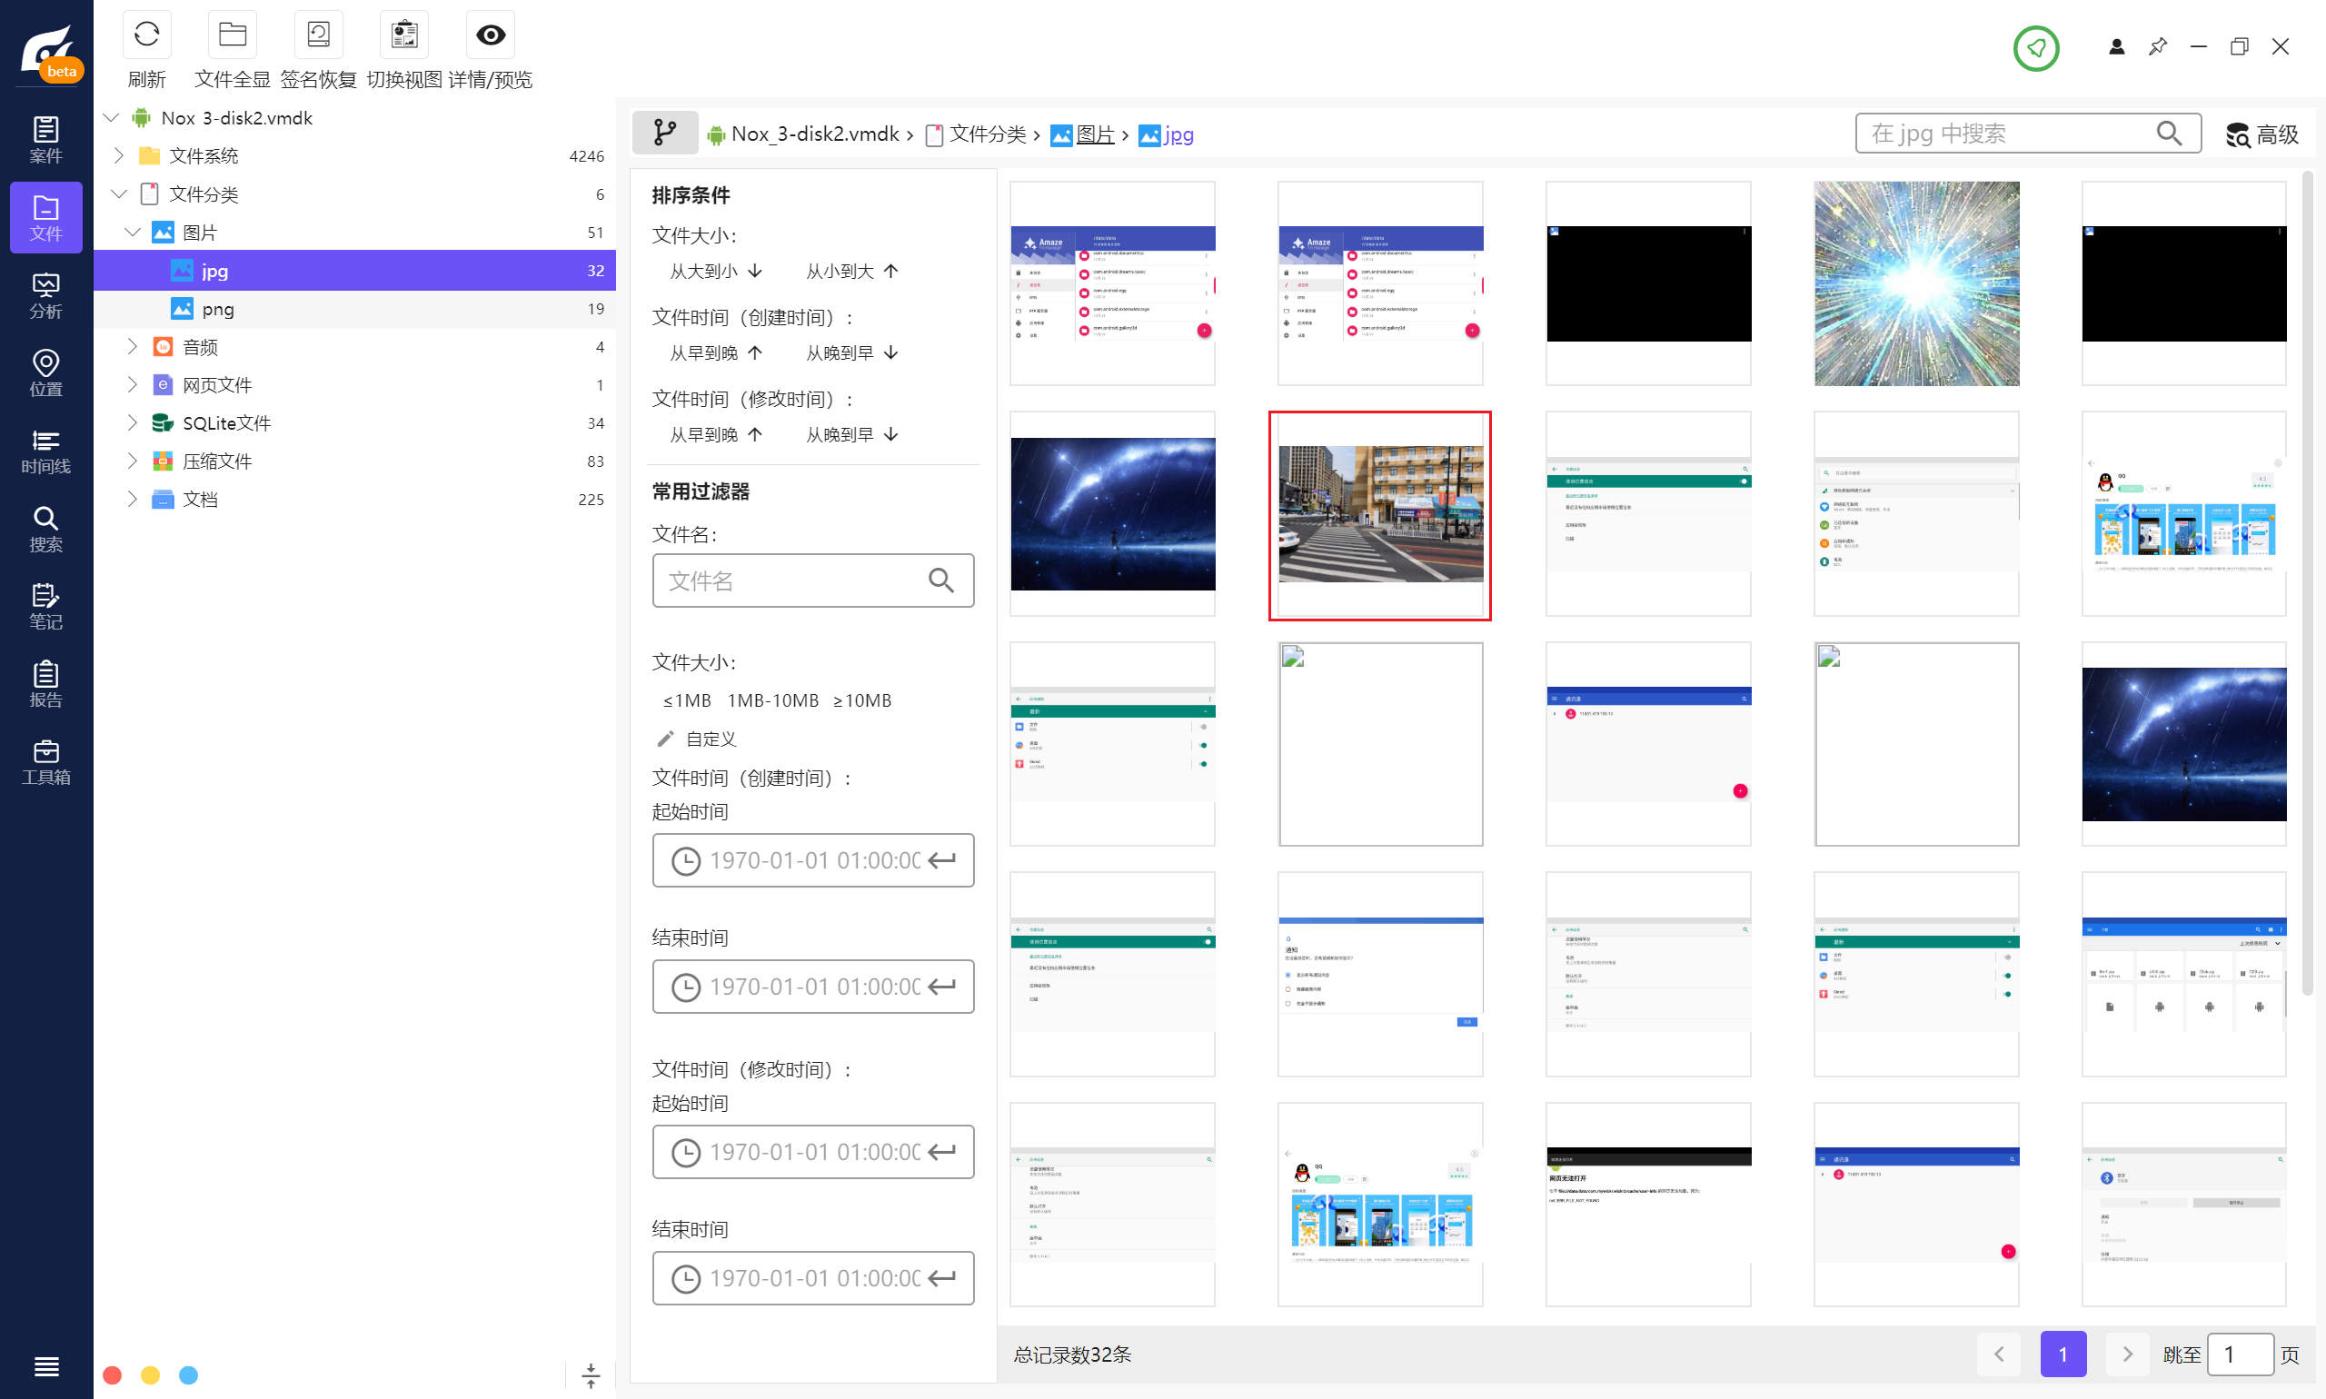
Task: Open the 位置 sidebar section
Action: 46,372
